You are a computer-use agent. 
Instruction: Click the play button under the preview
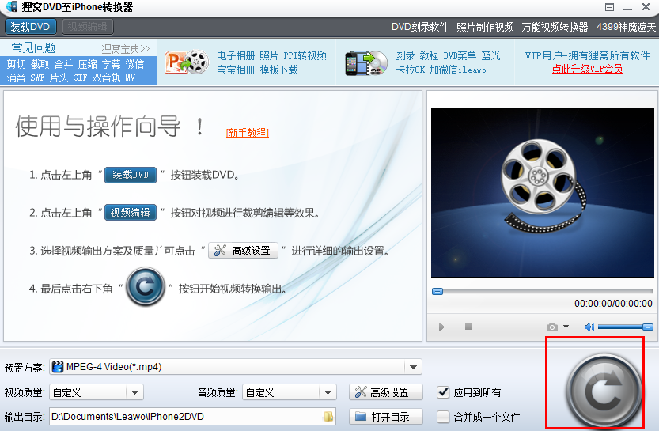(441, 327)
